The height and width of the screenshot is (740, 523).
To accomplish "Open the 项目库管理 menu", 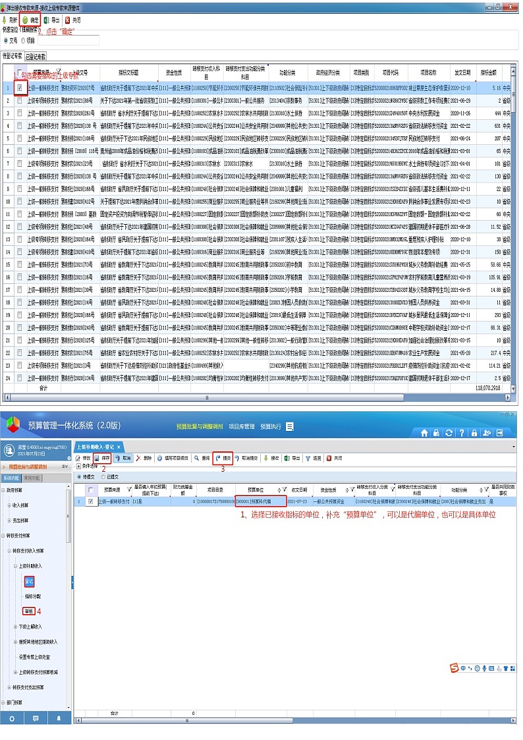I will click(x=241, y=426).
